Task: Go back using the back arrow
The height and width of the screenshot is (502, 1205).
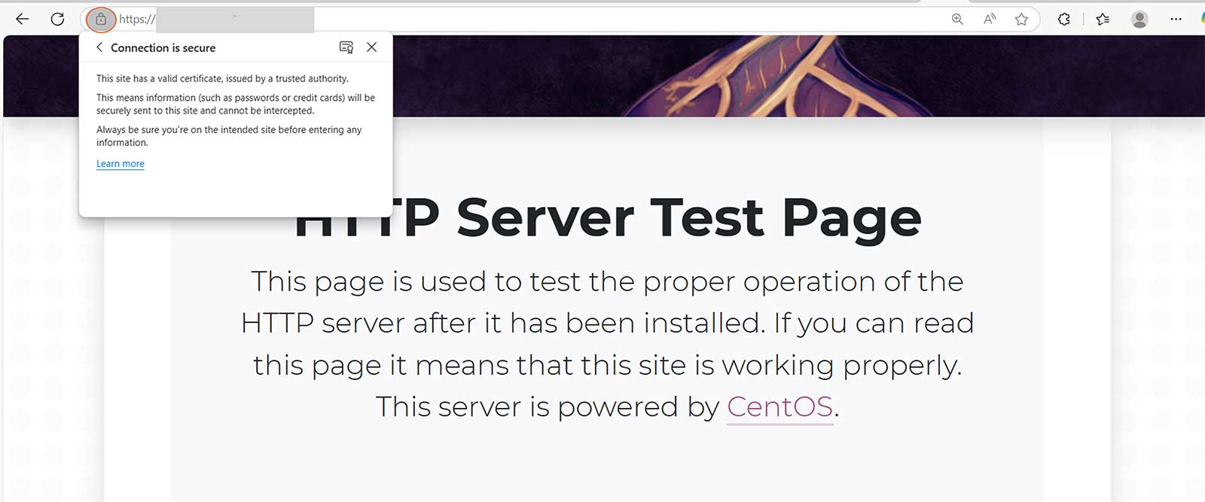Action: click(x=23, y=20)
